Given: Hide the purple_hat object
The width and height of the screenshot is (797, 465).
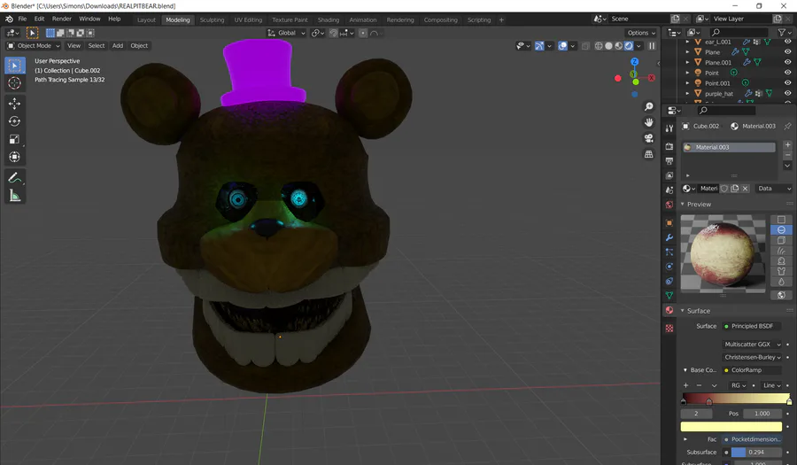Looking at the screenshot, I should pyautogui.click(x=787, y=94).
